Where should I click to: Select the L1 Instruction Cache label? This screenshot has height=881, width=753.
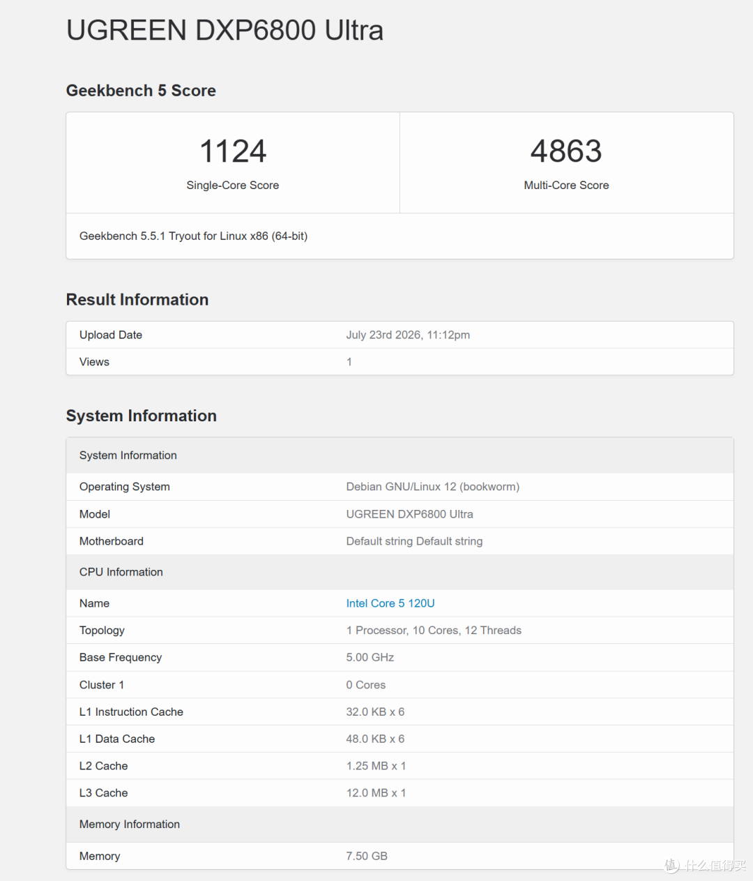click(131, 712)
